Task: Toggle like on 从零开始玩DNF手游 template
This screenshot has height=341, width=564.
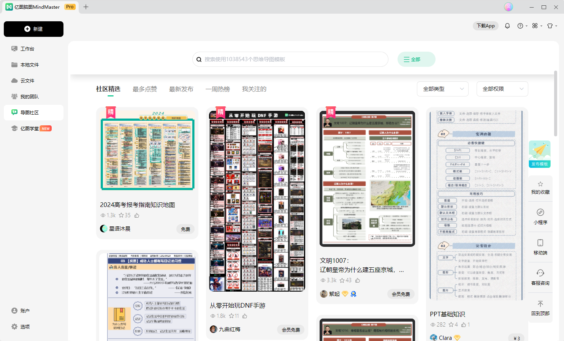Action: (245, 316)
